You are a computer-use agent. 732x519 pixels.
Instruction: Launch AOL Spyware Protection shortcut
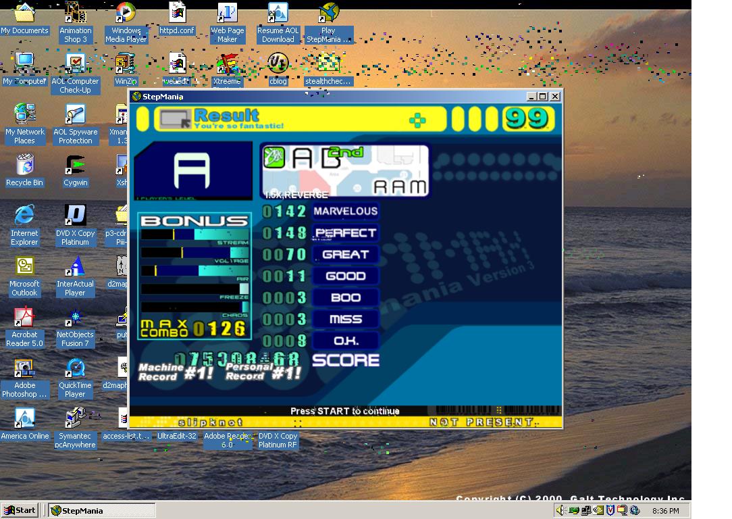(x=75, y=124)
